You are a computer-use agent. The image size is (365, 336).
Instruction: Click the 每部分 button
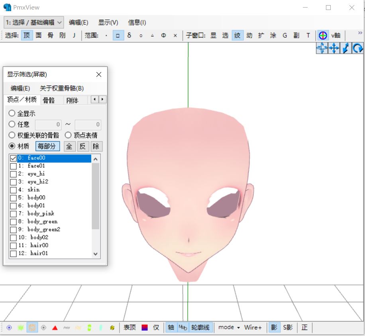click(x=47, y=146)
